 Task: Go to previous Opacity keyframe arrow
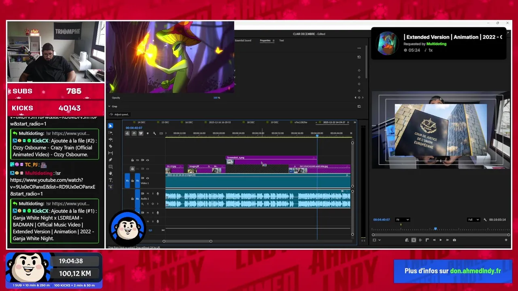coord(355,97)
